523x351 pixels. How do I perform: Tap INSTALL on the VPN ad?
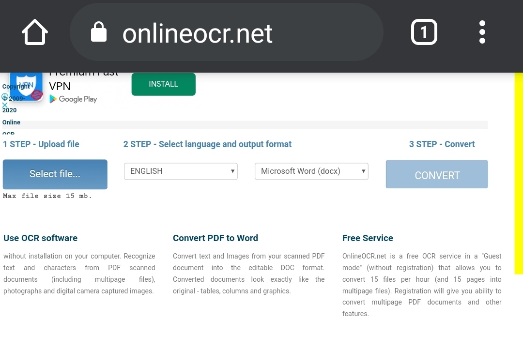tap(163, 84)
